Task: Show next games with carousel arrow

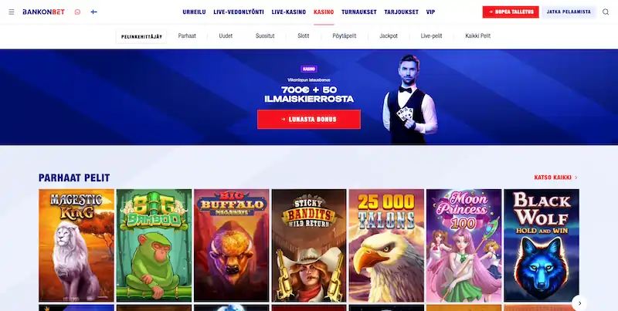Action: pyautogui.click(x=579, y=303)
